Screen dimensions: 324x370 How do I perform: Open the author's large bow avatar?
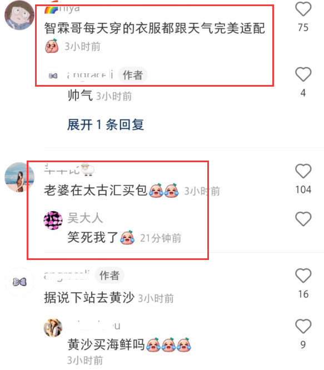point(19,282)
